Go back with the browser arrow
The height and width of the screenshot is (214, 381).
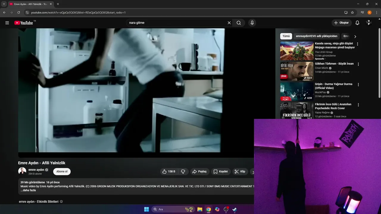[4, 12]
